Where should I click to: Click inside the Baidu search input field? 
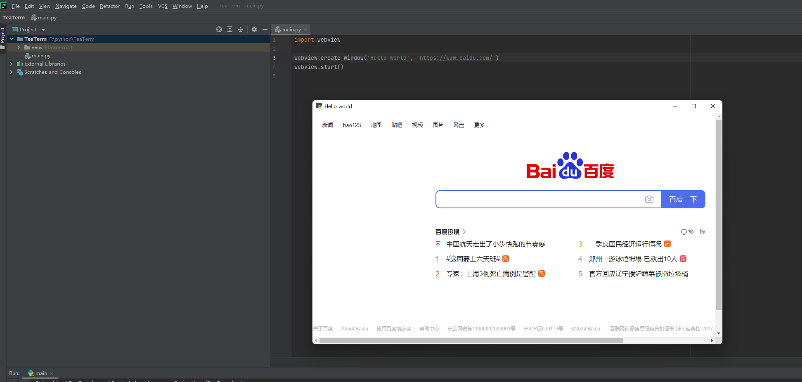[x=537, y=199]
